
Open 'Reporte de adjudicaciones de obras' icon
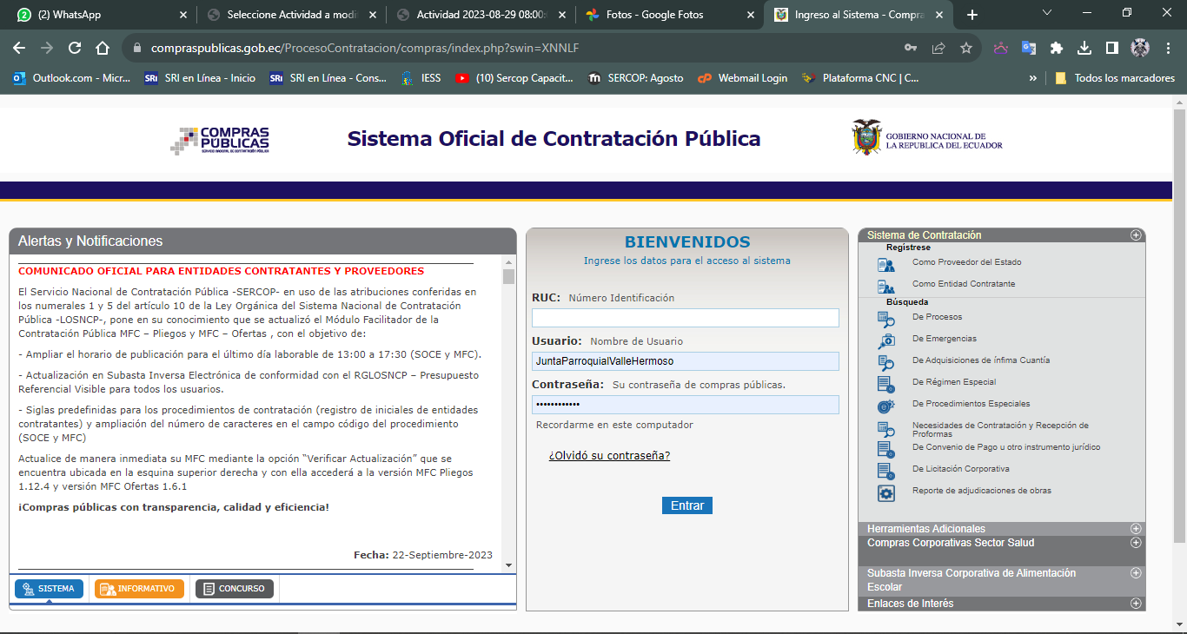pos(885,492)
